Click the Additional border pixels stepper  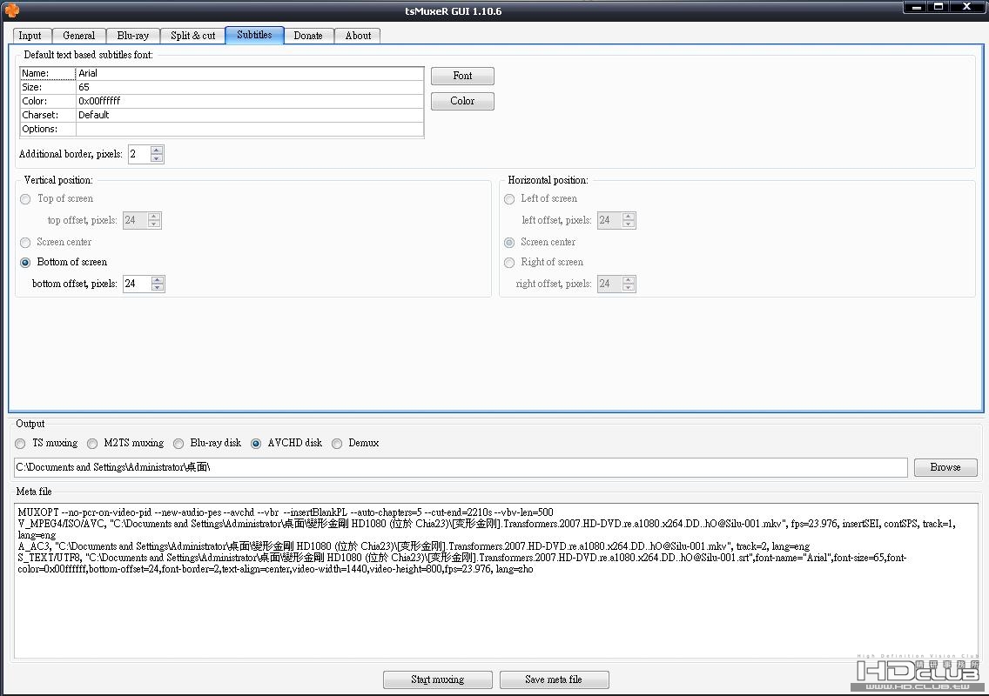(x=145, y=154)
